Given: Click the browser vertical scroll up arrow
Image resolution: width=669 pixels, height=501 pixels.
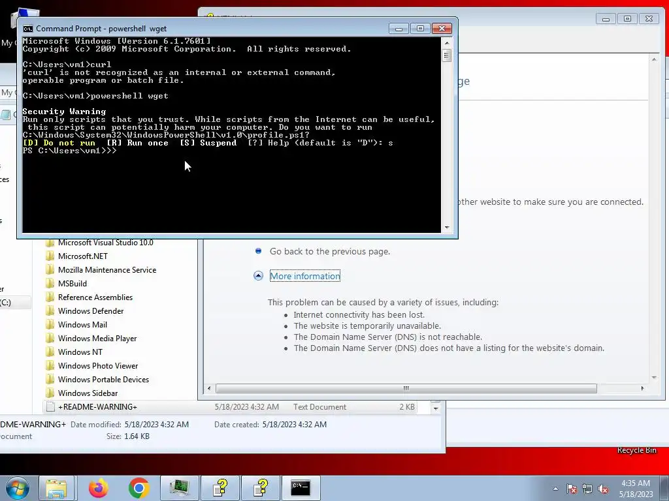Looking at the screenshot, I should click(654, 59).
